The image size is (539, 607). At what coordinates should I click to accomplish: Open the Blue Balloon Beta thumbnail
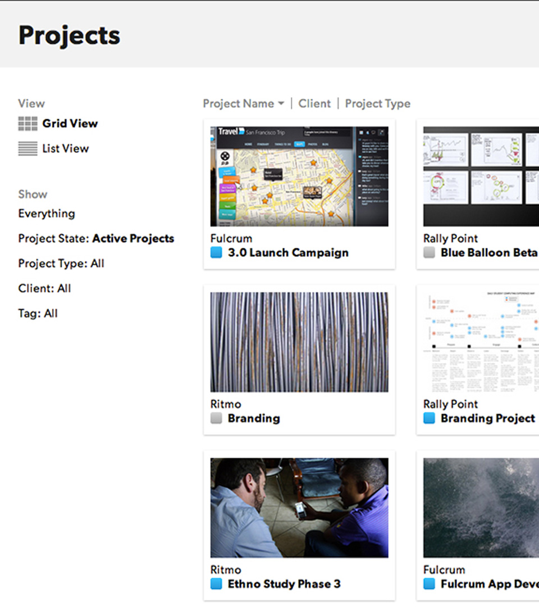[x=481, y=176]
